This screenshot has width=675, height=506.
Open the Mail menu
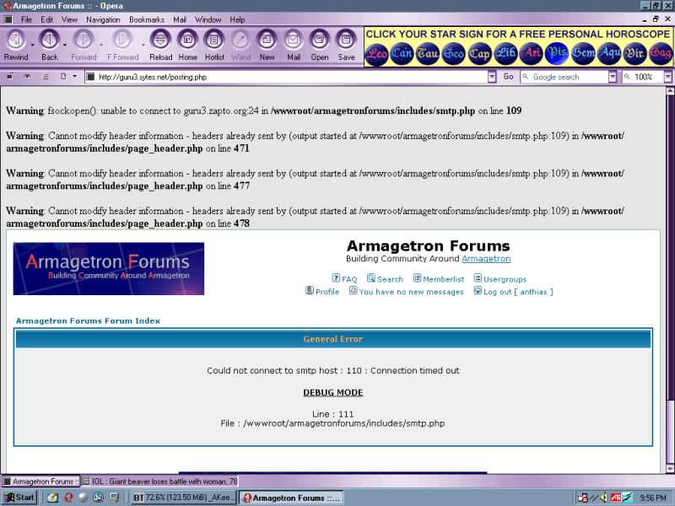pyautogui.click(x=180, y=19)
